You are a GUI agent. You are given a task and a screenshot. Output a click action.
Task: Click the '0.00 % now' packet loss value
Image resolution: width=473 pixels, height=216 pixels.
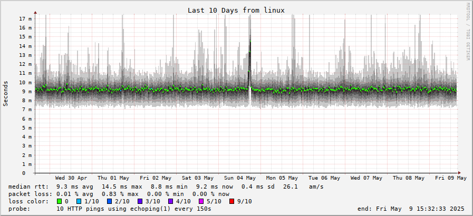[x=211, y=194]
